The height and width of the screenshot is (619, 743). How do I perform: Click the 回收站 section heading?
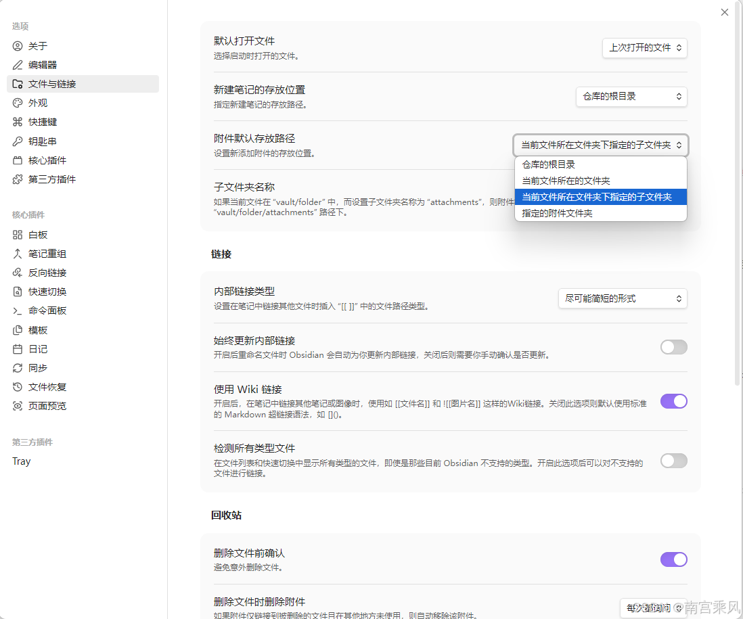pyautogui.click(x=227, y=515)
